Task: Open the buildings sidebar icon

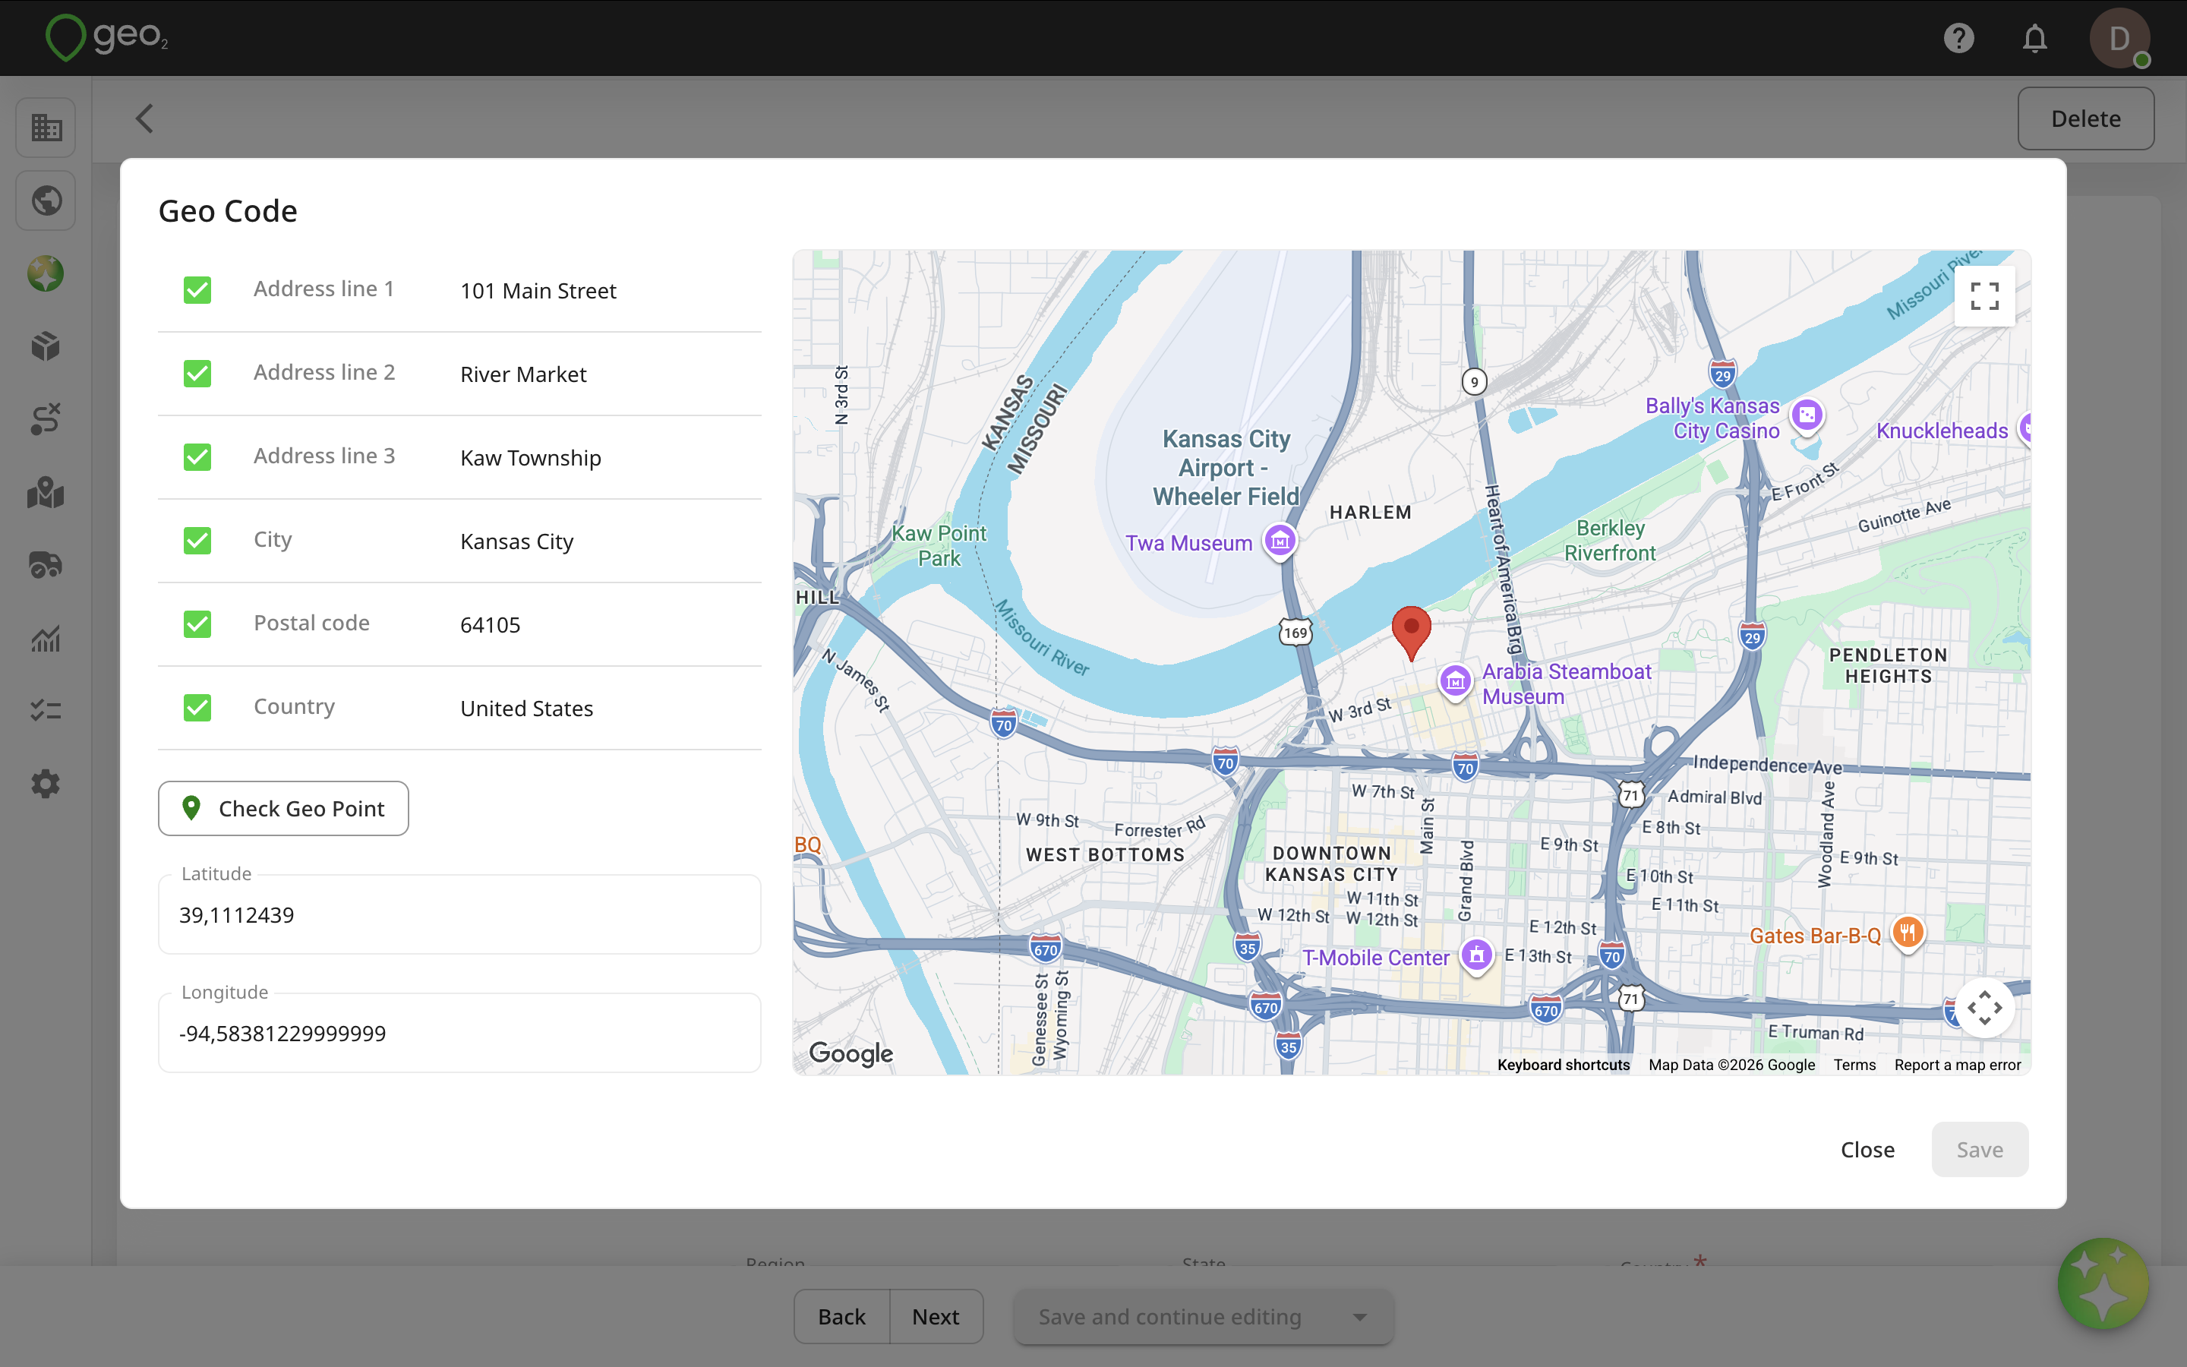Action: [46, 128]
